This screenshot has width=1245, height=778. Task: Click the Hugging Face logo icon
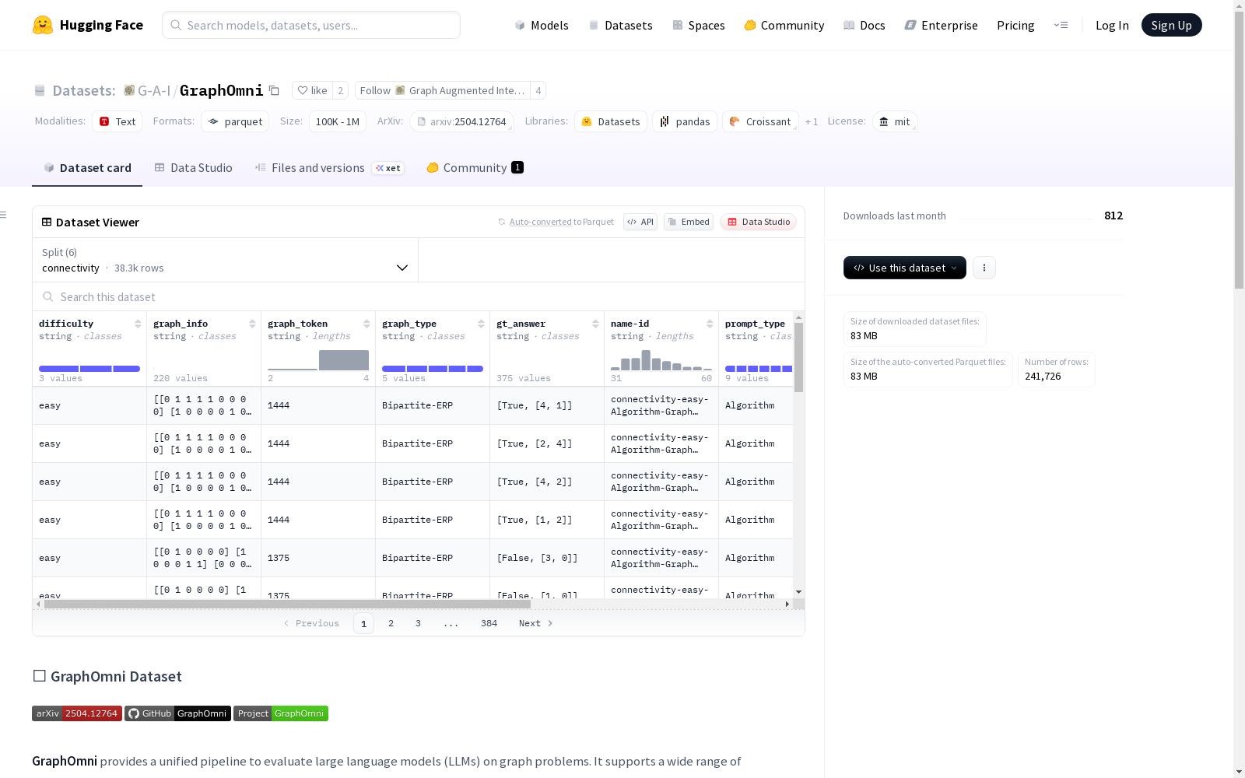[x=43, y=25]
